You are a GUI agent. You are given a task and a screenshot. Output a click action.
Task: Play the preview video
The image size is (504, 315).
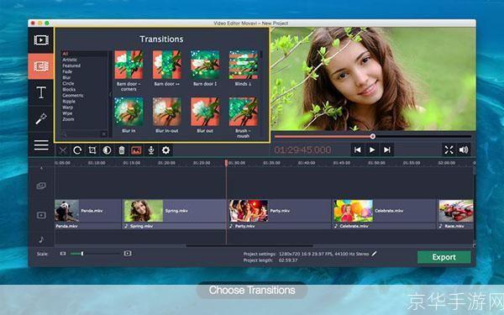tap(372, 150)
